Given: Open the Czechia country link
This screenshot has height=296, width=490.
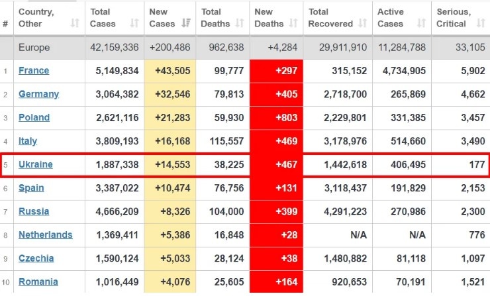Looking at the screenshot, I should 36,258.
